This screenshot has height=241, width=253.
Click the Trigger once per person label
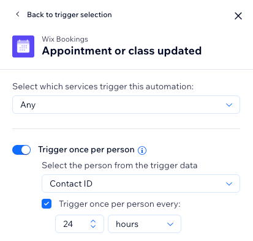pyautogui.click(x=86, y=150)
